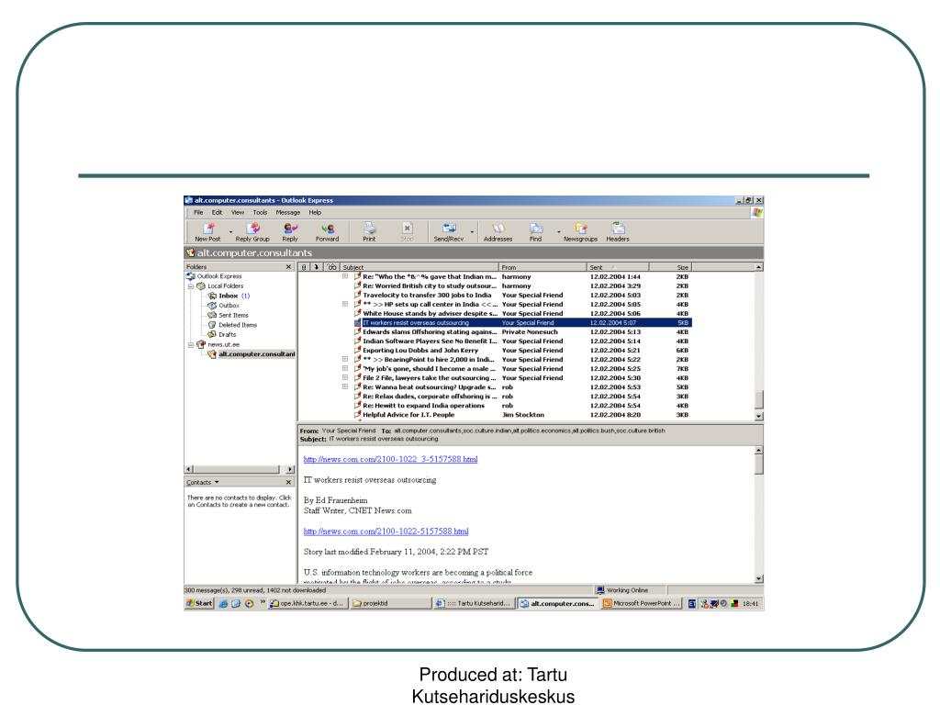Collapse the Local Folders tree node
Image resolution: width=940 pixels, height=705 pixels.
[191, 286]
